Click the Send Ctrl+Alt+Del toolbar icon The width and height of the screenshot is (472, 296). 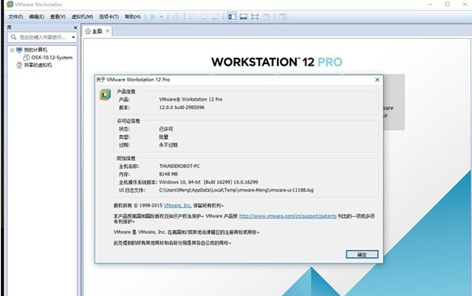[x=176, y=17]
